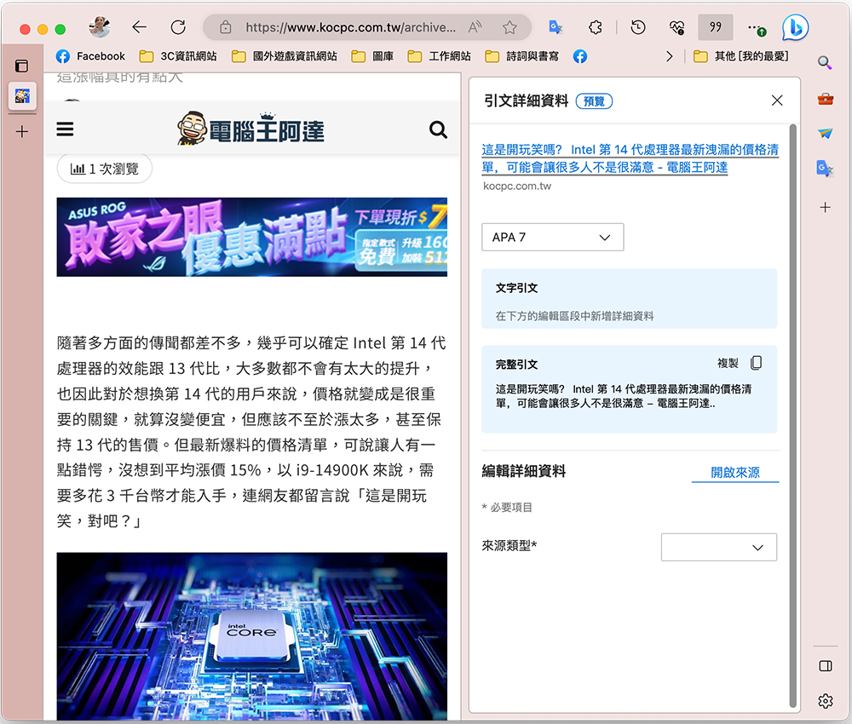The width and height of the screenshot is (852, 724).
Task: Close the citation details panel
Action: (777, 101)
